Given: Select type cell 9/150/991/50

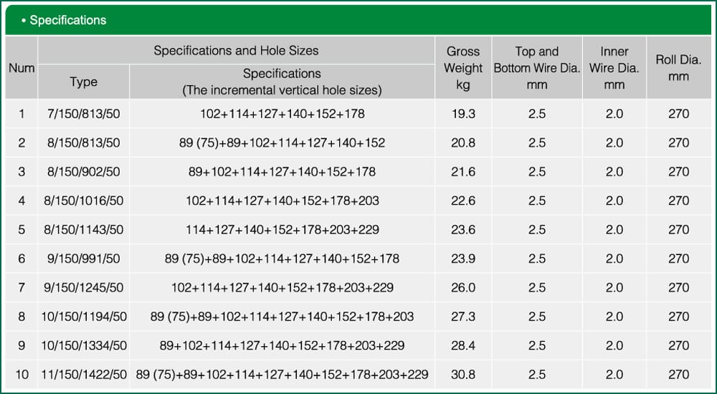Looking at the screenshot, I should [x=83, y=259].
